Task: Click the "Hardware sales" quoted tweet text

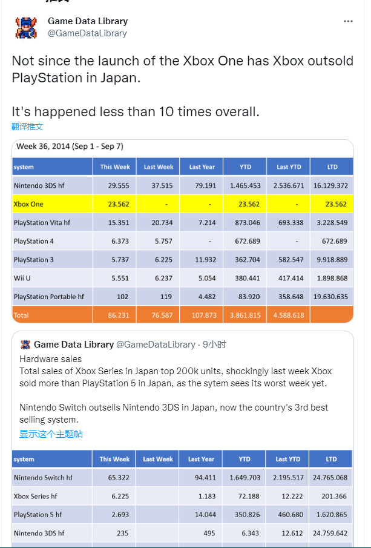Action: tap(51, 359)
